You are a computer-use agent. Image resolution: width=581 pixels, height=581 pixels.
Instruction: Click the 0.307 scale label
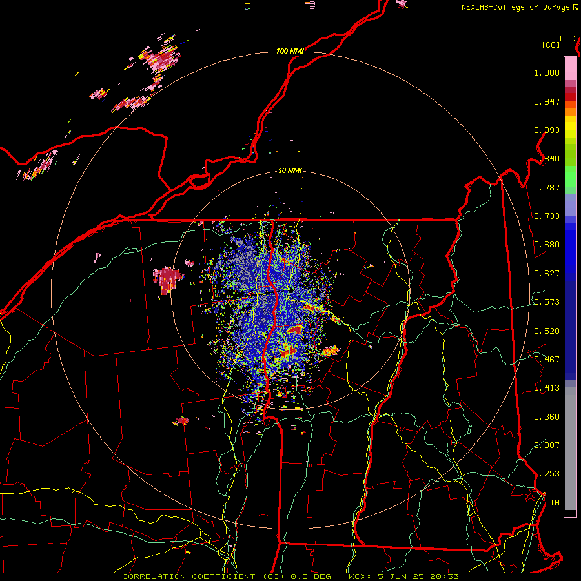[x=547, y=445]
